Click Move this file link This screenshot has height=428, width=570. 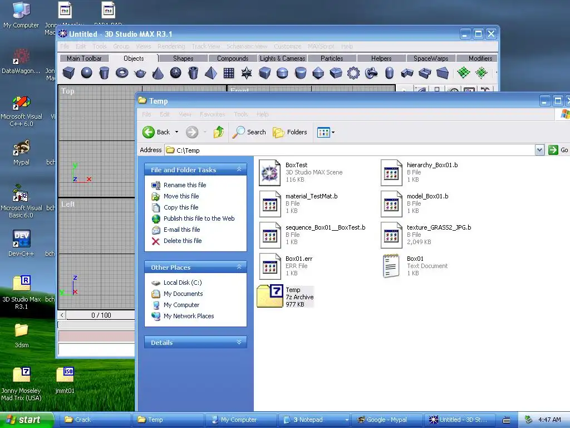[181, 196]
